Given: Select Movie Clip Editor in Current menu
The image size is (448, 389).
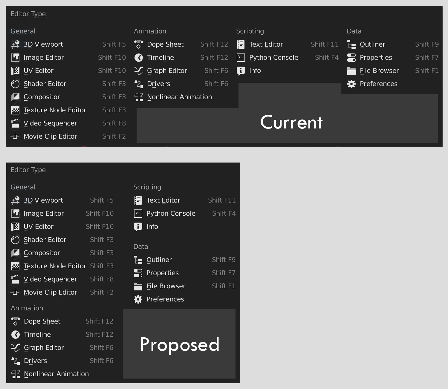Looking at the screenshot, I should pos(68,137).
